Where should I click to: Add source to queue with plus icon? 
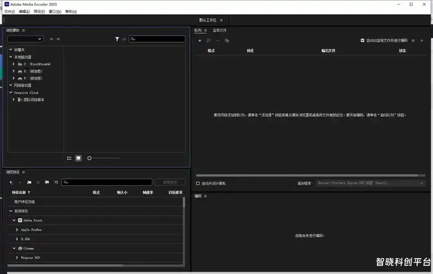click(x=200, y=41)
